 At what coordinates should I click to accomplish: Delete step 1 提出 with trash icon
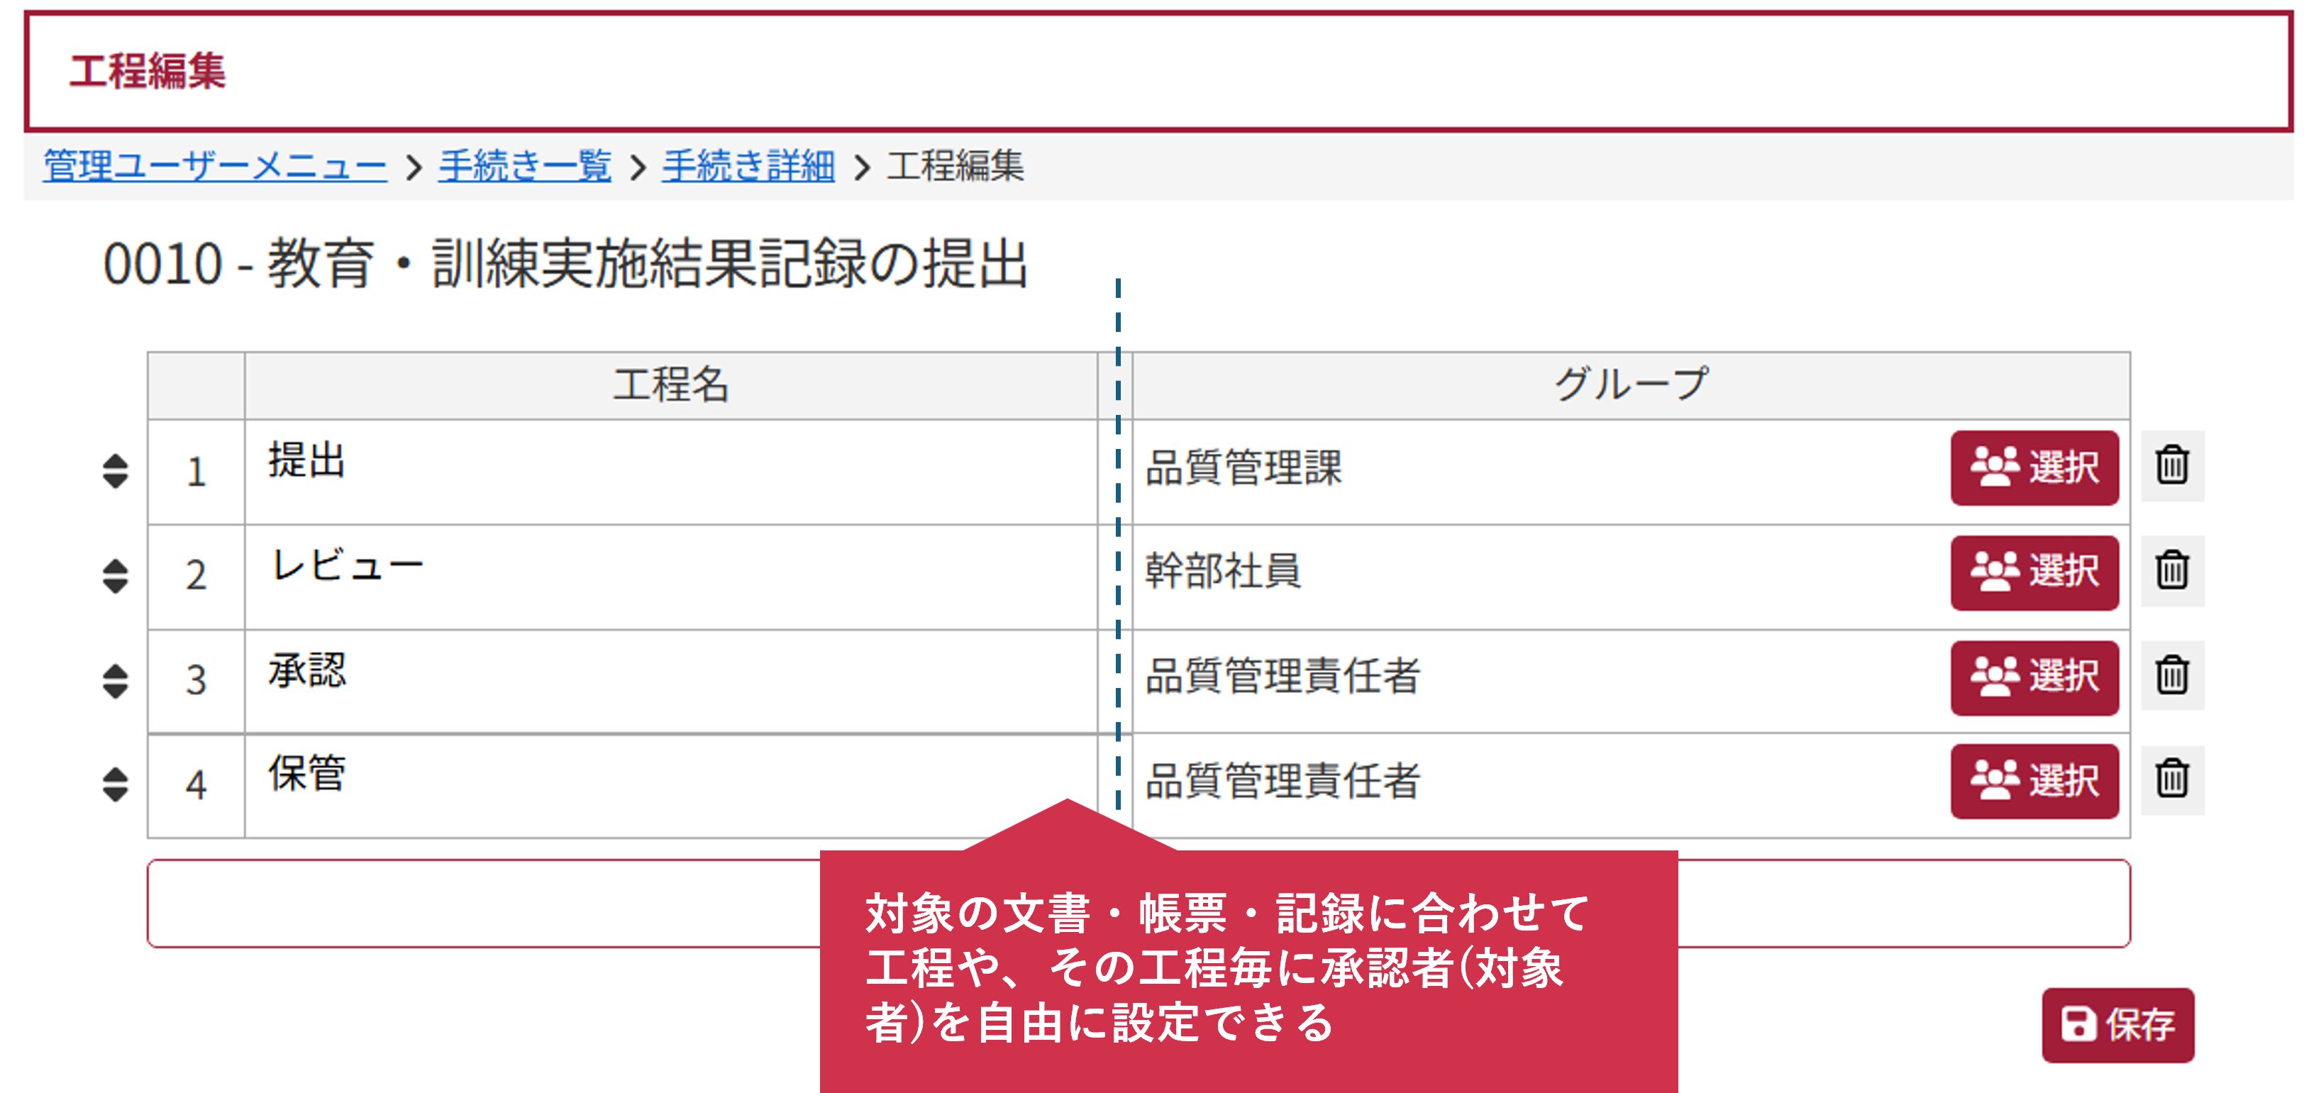point(2171,466)
